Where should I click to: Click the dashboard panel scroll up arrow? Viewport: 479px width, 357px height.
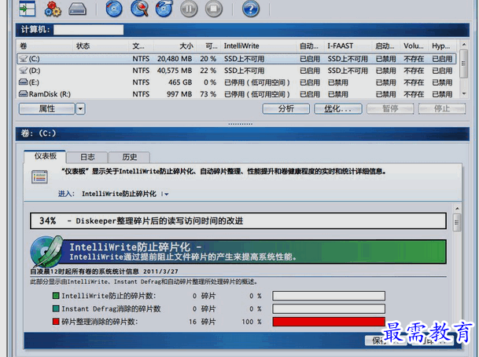click(457, 209)
